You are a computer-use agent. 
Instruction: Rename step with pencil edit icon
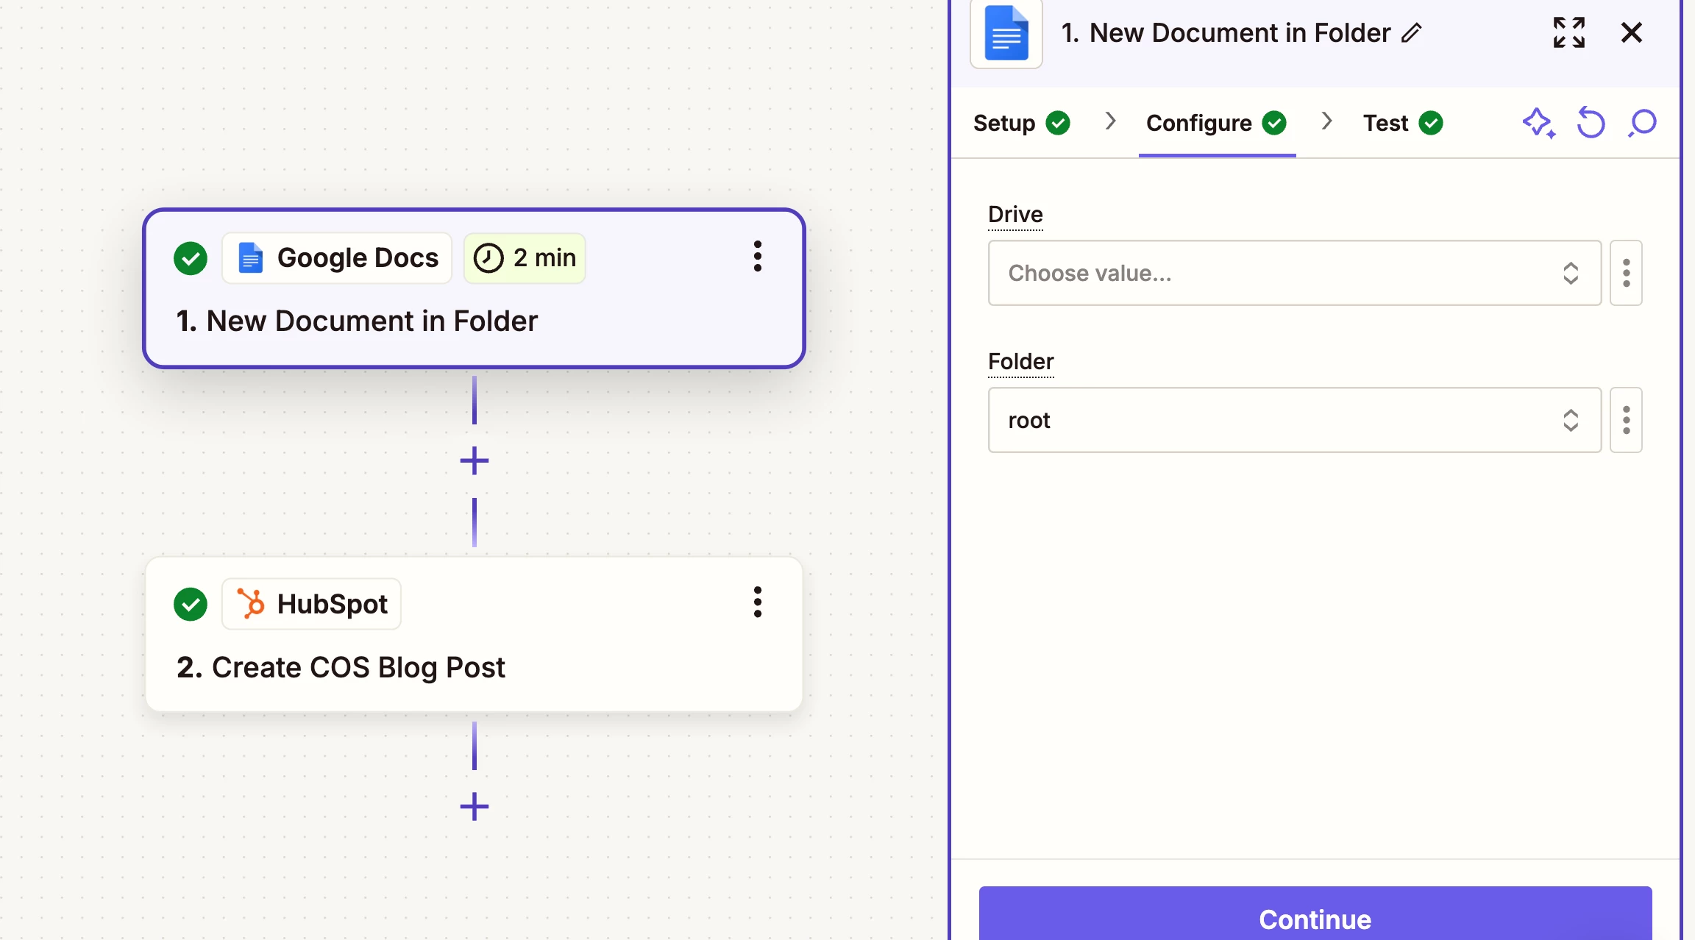[x=1411, y=33]
